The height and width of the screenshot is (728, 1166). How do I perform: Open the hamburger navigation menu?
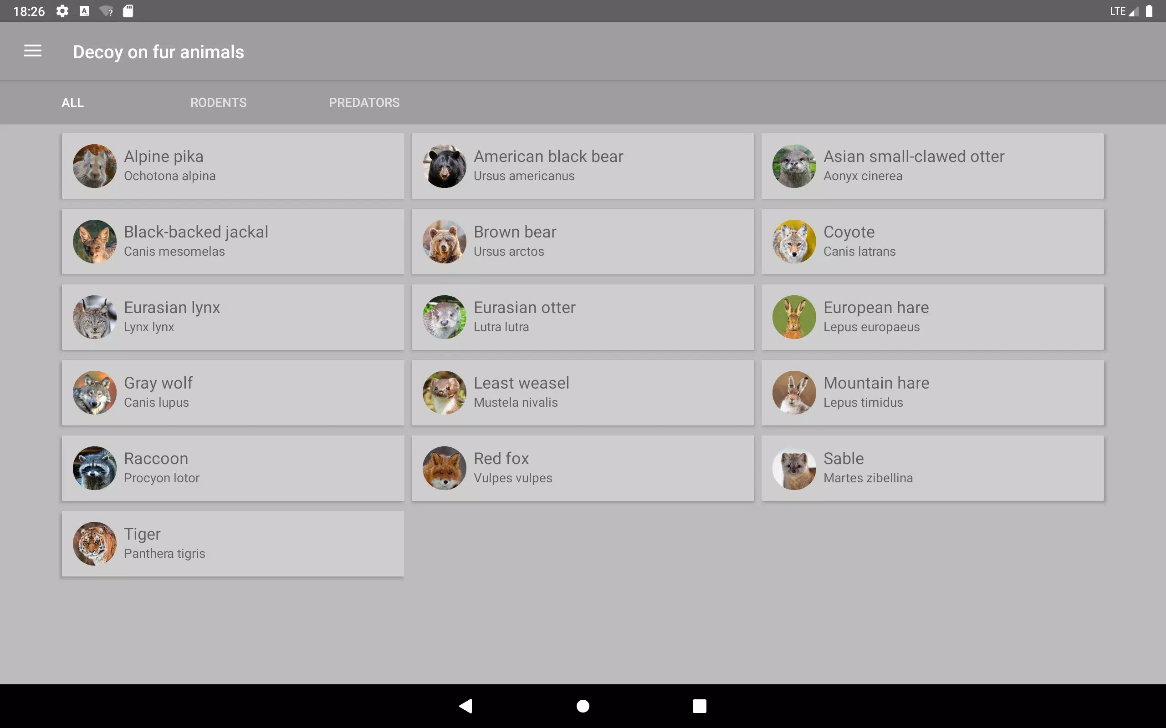(x=33, y=51)
